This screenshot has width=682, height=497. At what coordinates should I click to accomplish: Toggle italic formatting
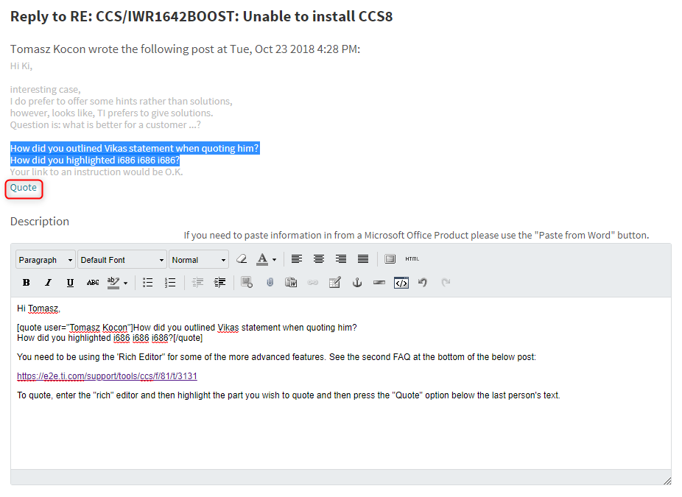pos(49,283)
